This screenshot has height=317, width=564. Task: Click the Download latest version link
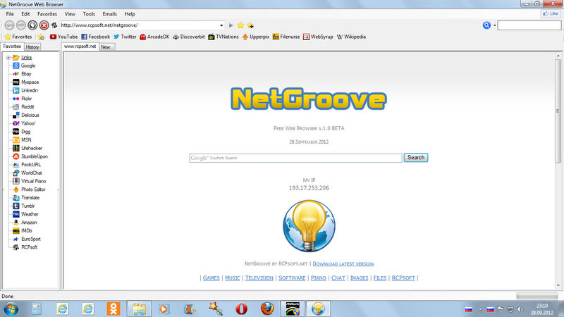click(343, 263)
